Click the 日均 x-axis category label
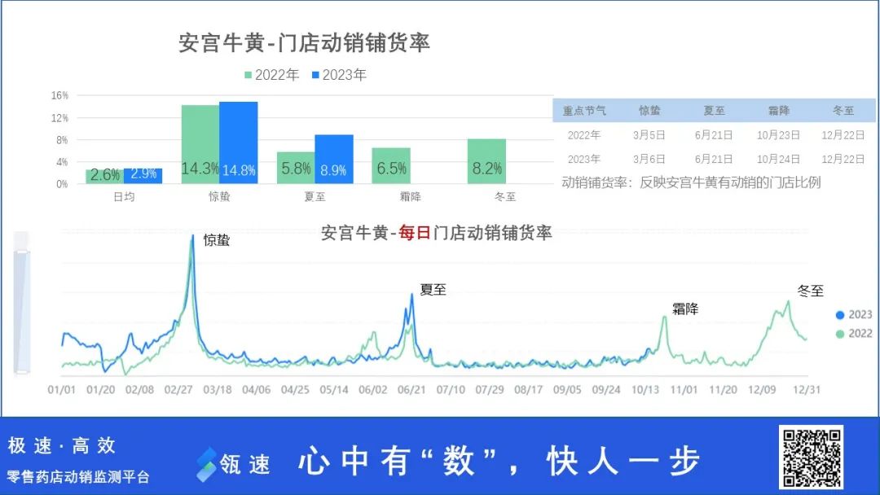This screenshot has height=495, width=880. coord(124,197)
